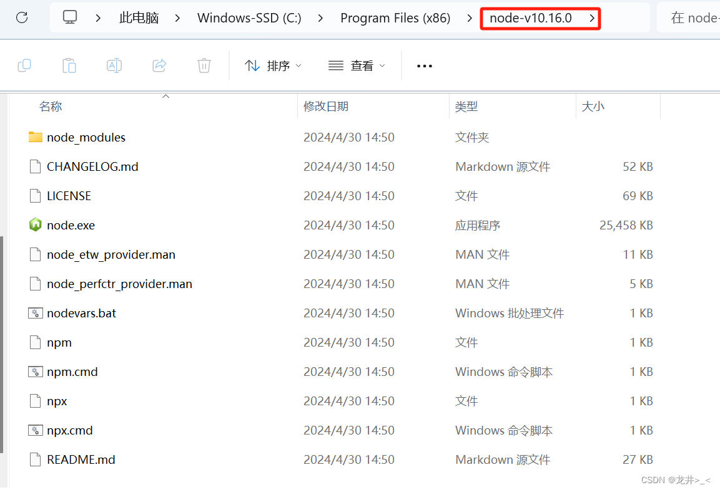Click the CHANGELOG.md file icon
Image resolution: width=720 pixels, height=490 pixels.
36,166
